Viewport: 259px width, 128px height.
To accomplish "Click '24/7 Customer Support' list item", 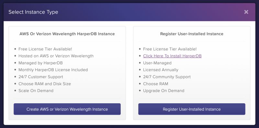I will 41,77.
